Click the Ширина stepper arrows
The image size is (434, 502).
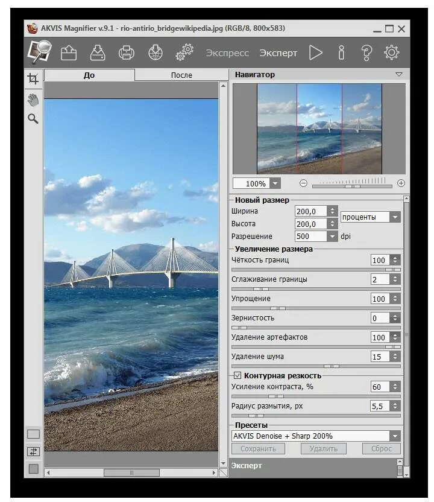point(332,211)
